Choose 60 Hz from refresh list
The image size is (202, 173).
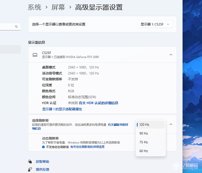150,151
